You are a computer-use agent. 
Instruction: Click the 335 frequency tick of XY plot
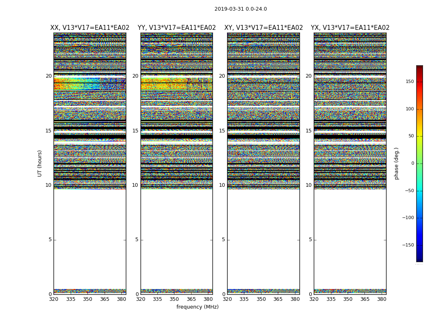(244, 299)
